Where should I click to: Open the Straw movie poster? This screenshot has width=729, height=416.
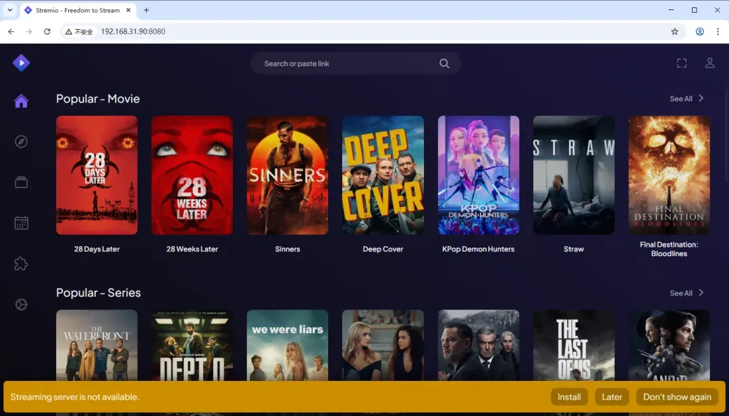click(x=574, y=175)
